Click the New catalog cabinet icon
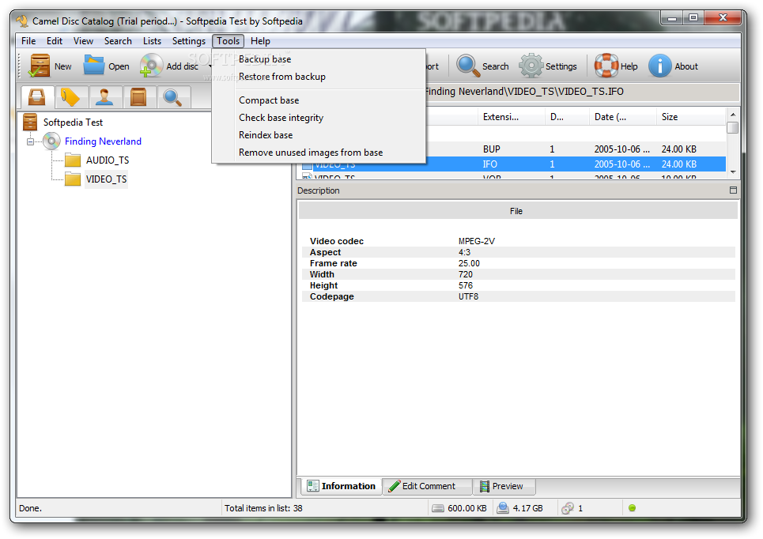The image size is (763, 539). (x=39, y=66)
